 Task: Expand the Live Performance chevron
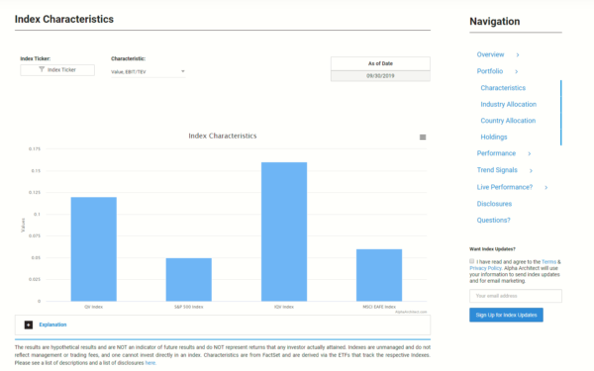point(545,187)
